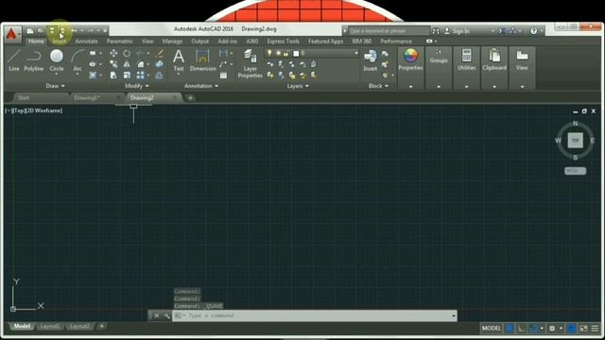
Task: Select the Rectangle tool in Draw panel
Action: point(93,53)
